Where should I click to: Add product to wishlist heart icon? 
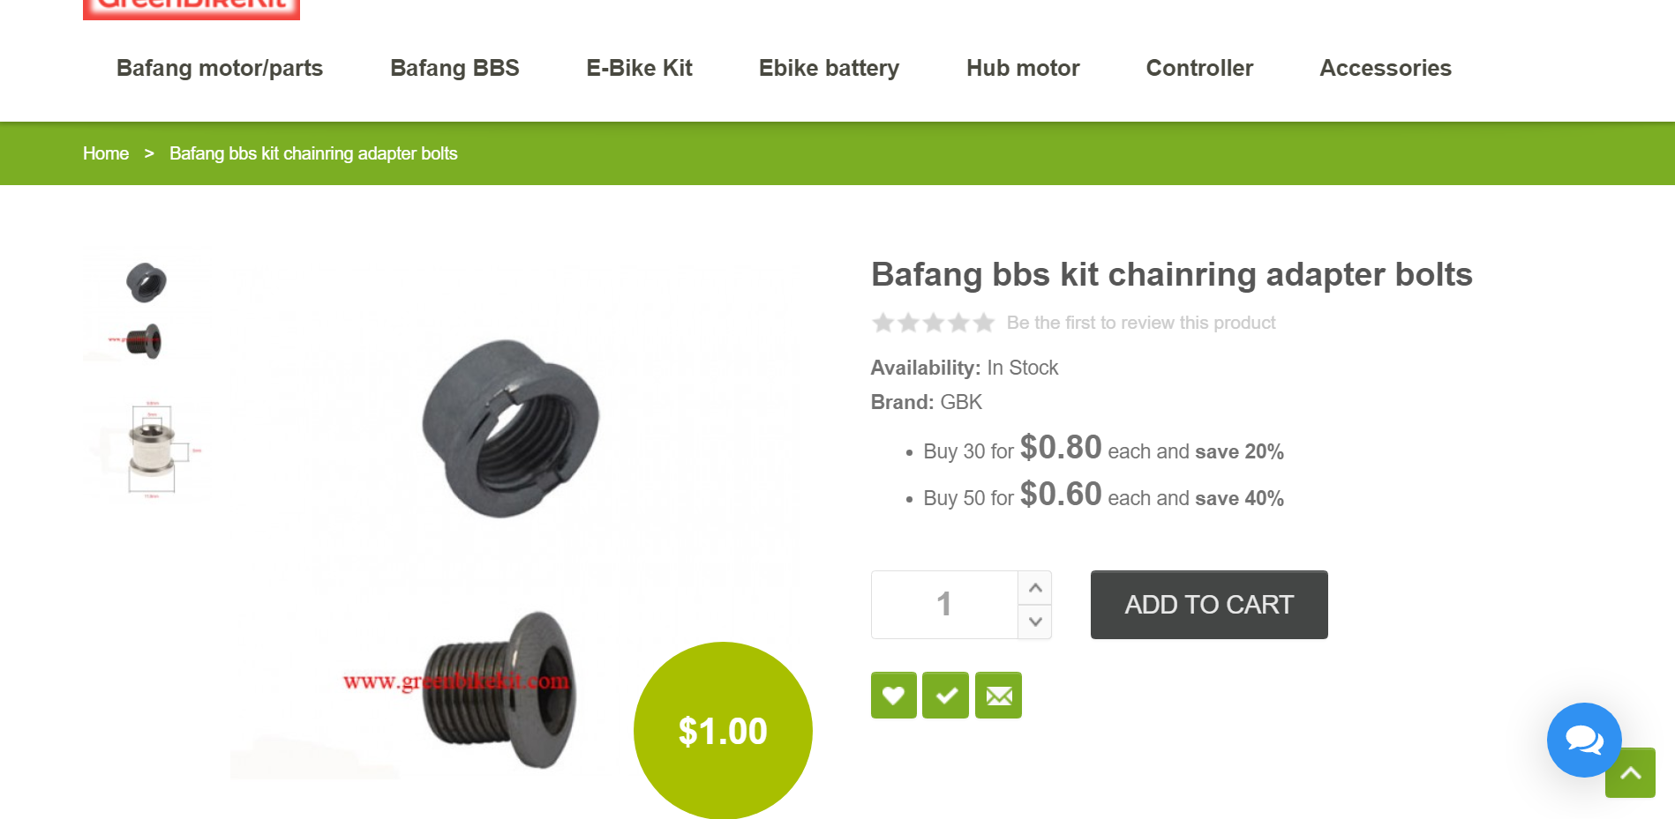pos(893,696)
